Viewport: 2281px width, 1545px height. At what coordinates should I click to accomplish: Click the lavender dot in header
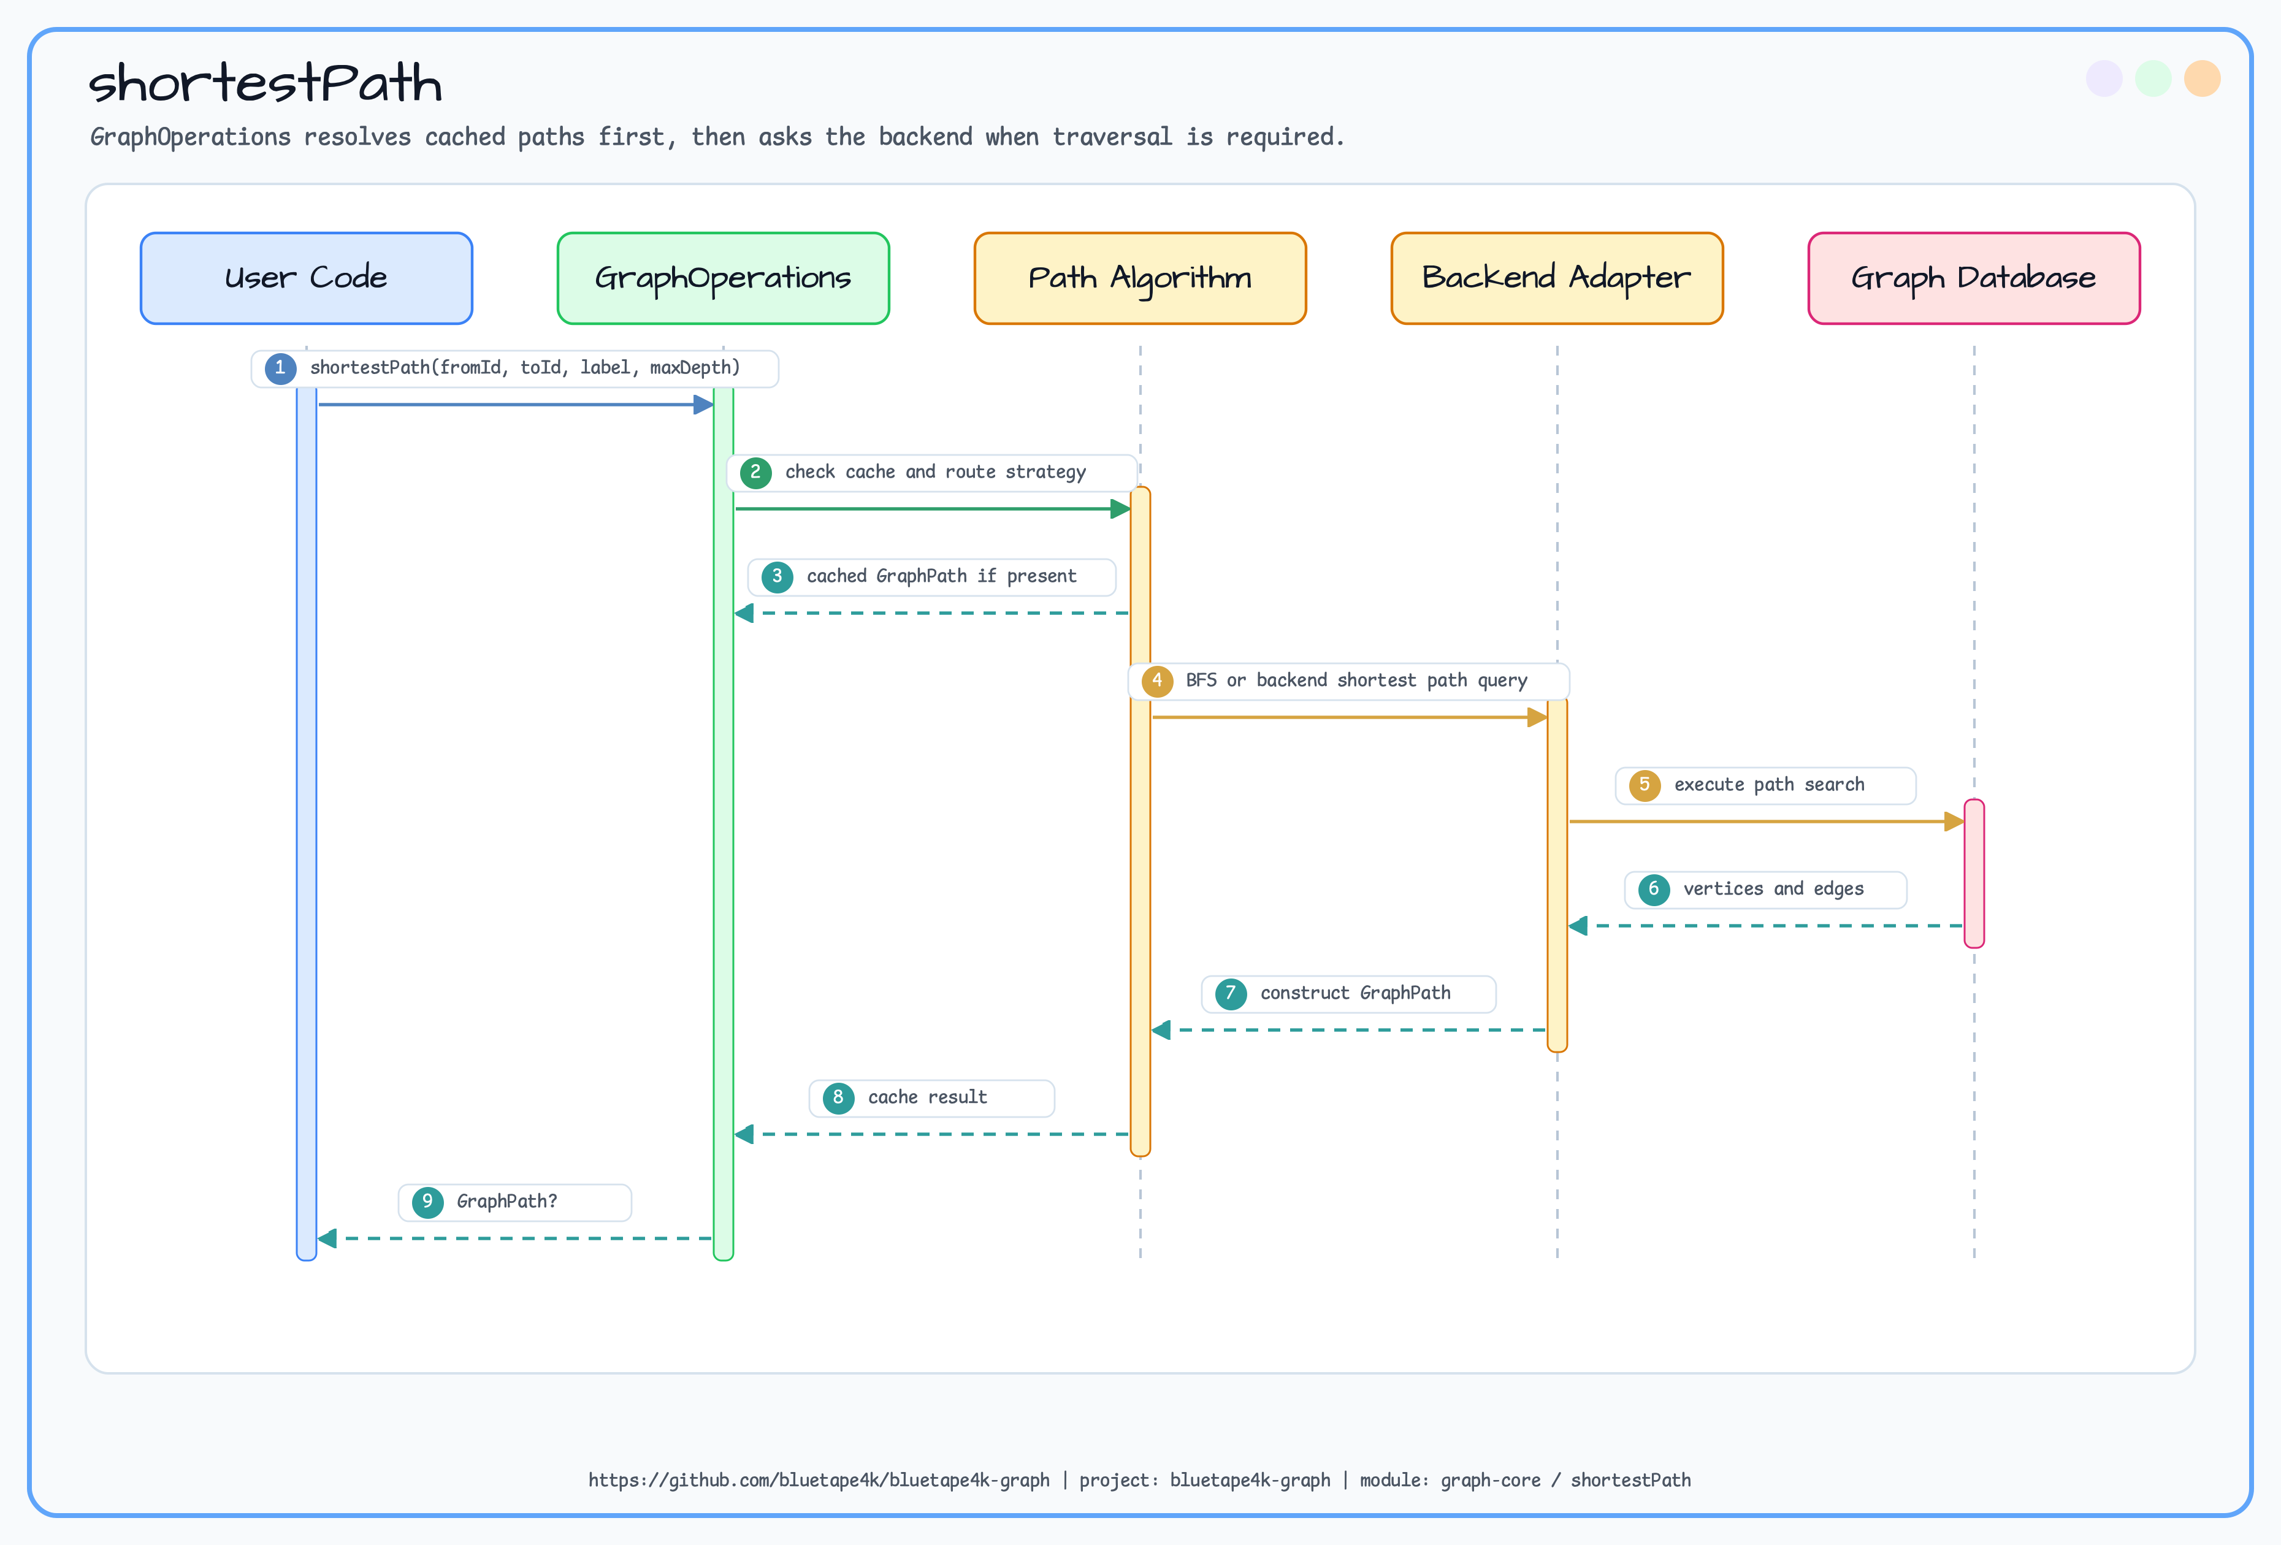(2104, 78)
